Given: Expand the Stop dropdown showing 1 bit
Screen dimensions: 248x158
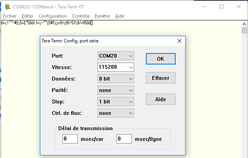Looking at the screenshot, I should coord(115,102).
